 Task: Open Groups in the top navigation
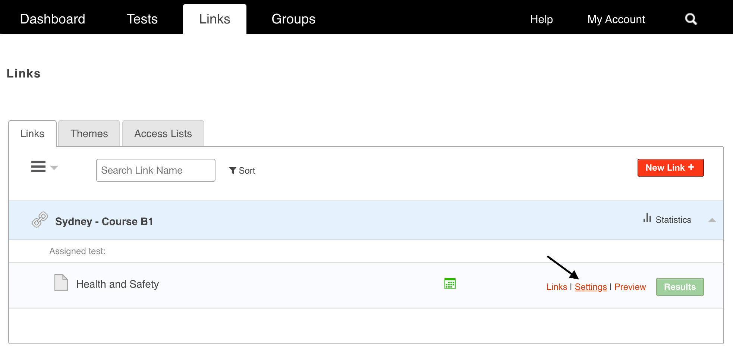pos(293,19)
